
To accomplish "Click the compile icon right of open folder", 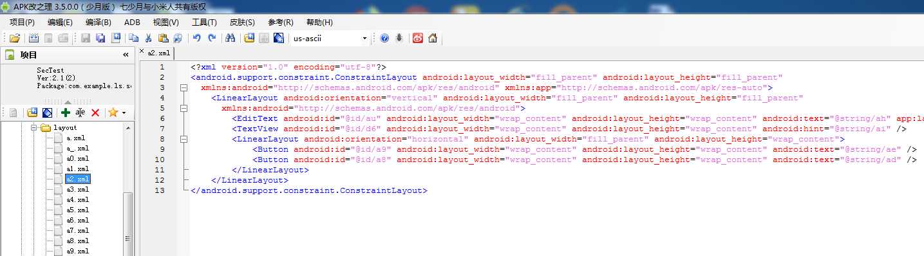I will tap(33, 38).
